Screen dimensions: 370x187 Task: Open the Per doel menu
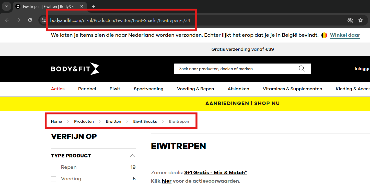(x=87, y=89)
